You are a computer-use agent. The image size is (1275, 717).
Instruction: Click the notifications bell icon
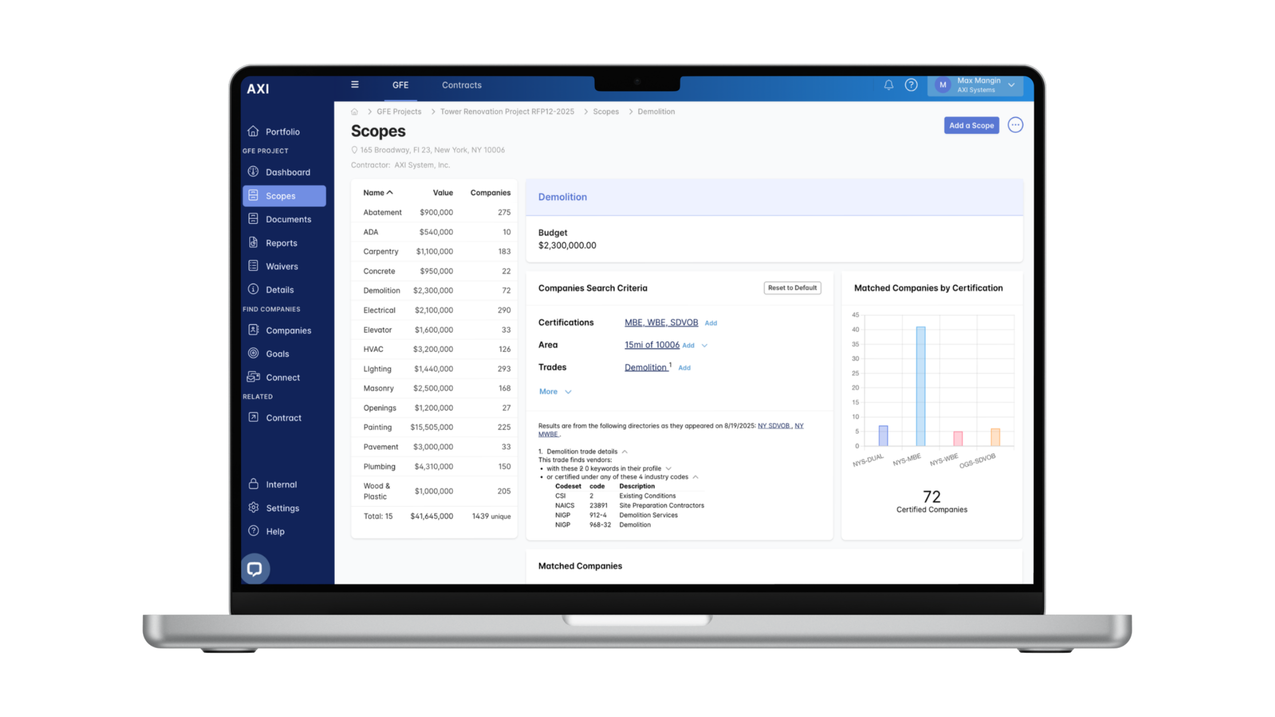point(889,85)
